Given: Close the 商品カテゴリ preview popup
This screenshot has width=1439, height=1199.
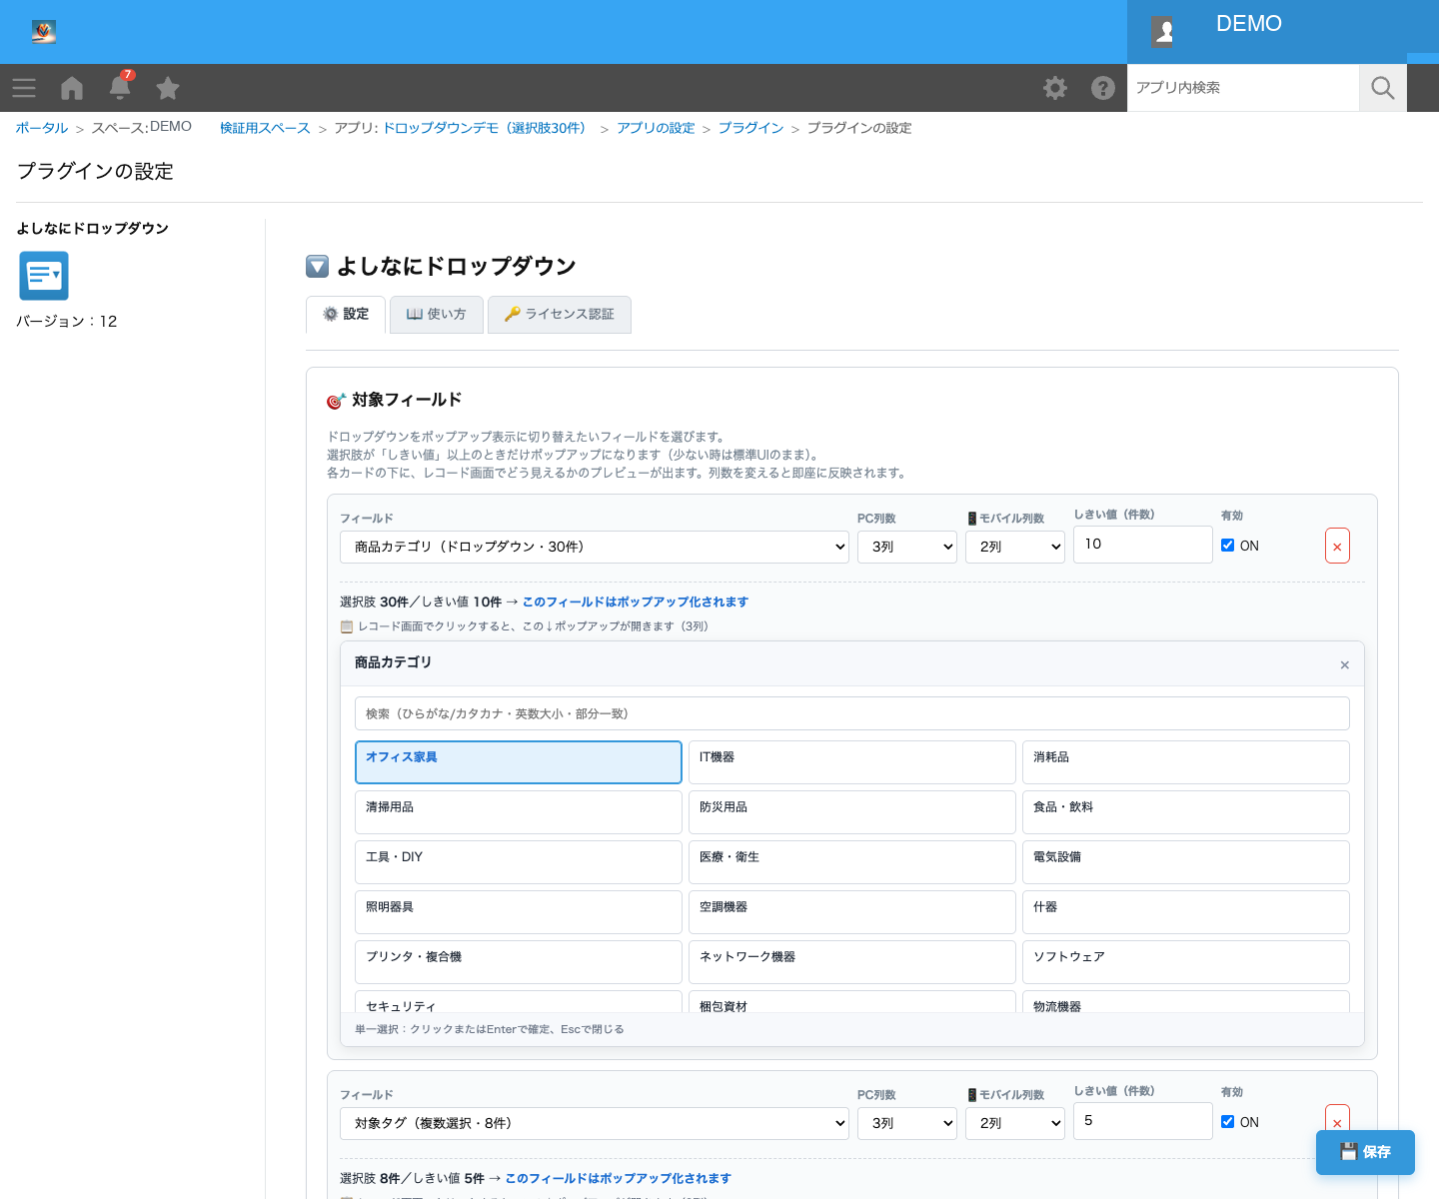Looking at the screenshot, I should (x=1344, y=664).
